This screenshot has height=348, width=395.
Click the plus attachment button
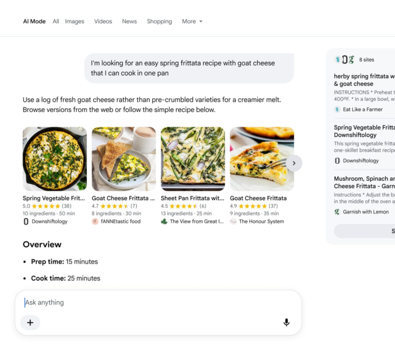coord(30,323)
